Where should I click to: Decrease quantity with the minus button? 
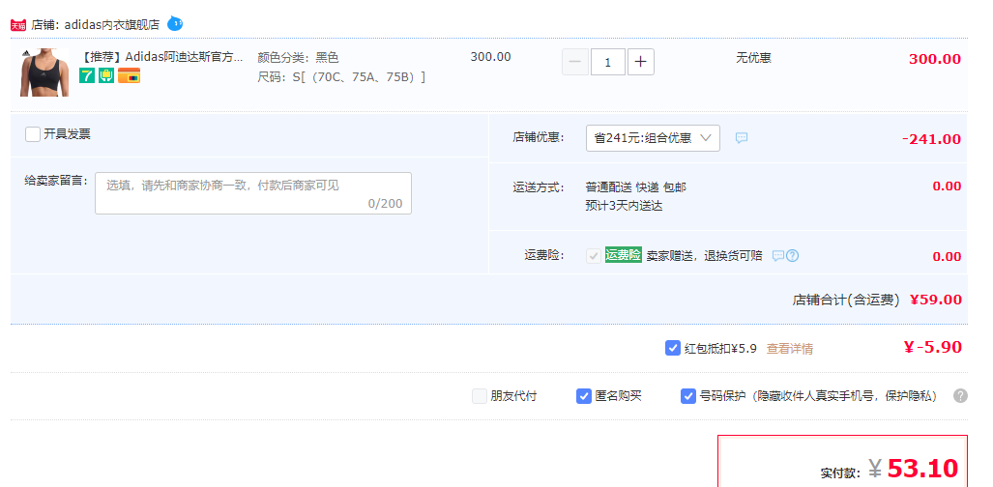575,62
